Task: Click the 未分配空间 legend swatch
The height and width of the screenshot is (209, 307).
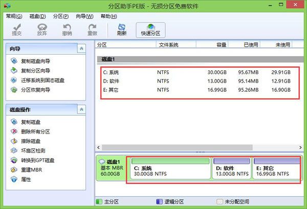Action: [220, 201]
